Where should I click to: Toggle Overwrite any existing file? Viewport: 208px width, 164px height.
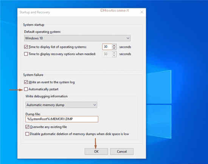click(x=27, y=127)
